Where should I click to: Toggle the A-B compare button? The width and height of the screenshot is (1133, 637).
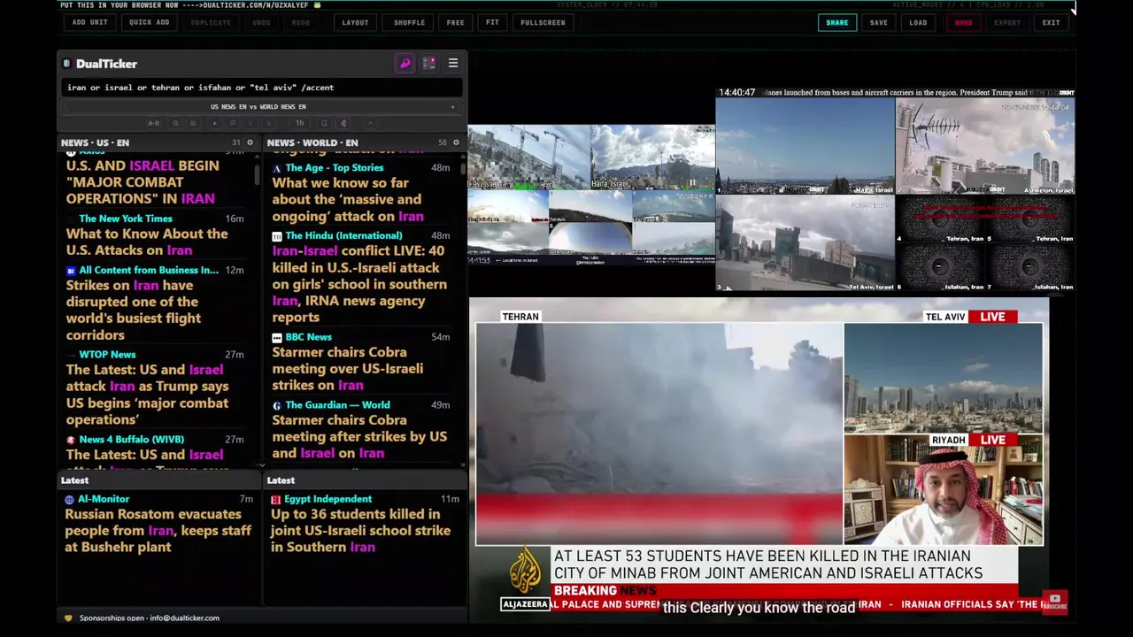point(154,123)
